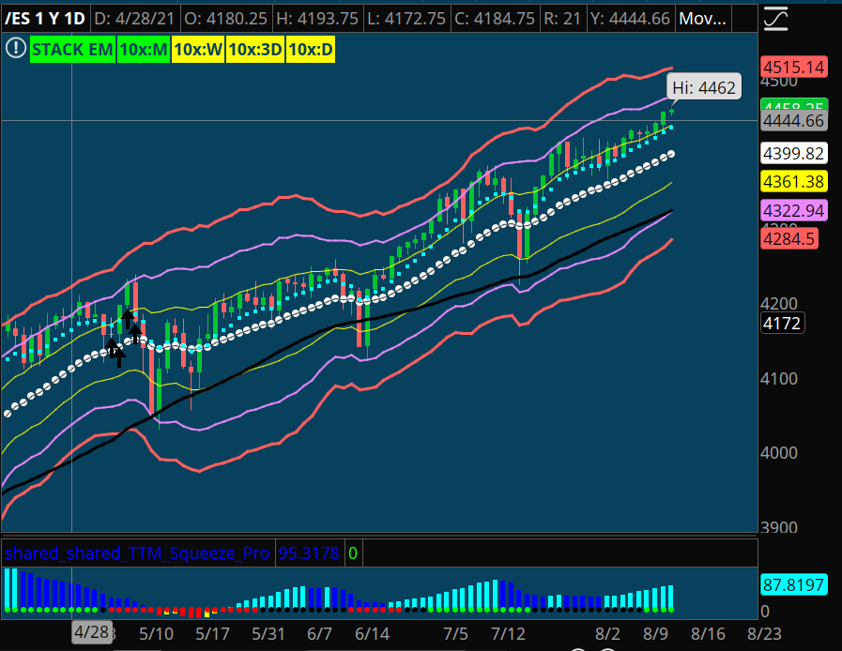This screenshot has width=842, height=651.
Task: Click the 4444.66 last price label
Action: (793, 122)
